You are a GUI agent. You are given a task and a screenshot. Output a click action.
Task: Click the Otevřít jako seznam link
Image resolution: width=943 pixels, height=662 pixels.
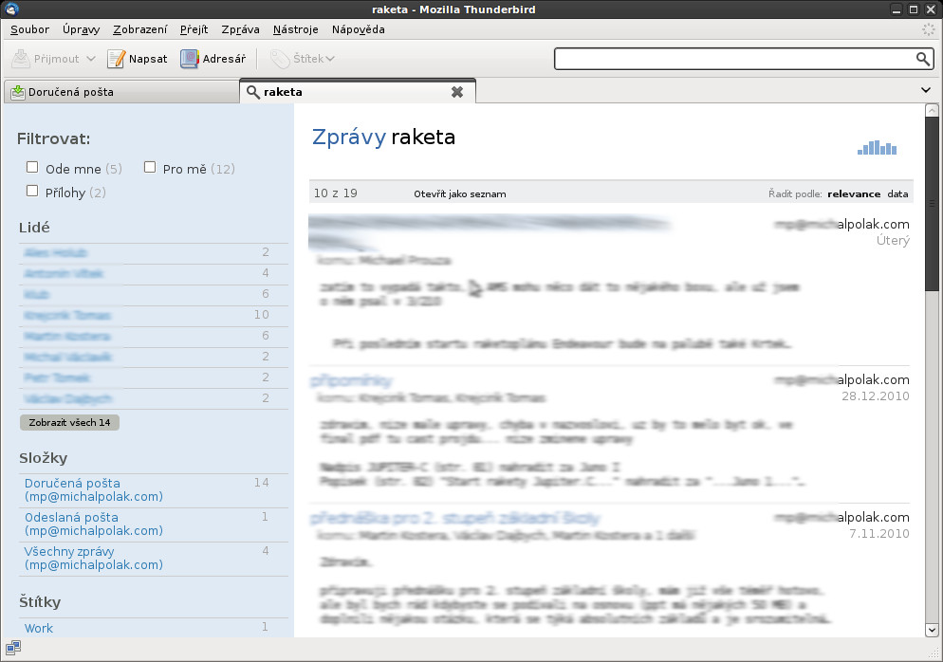pyautogui.click(x=459, y=193)
